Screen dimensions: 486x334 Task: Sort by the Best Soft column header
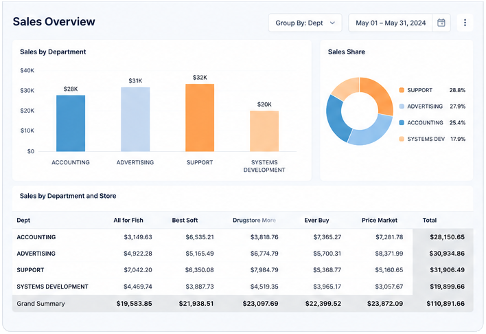click(x=185, y=220)
